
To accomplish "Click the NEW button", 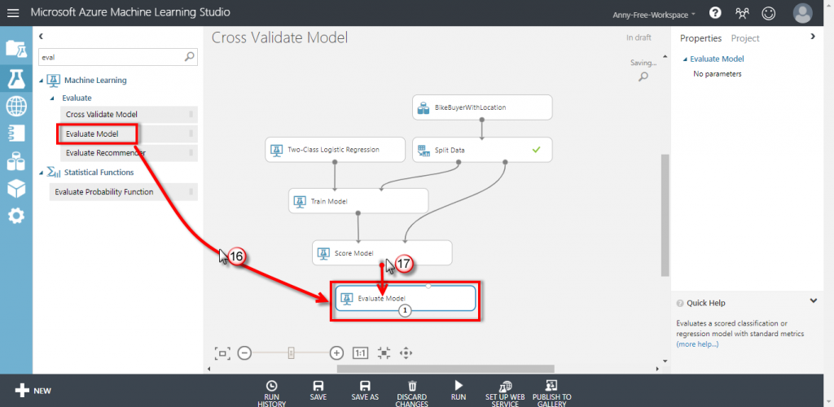I will click(33, 391).
